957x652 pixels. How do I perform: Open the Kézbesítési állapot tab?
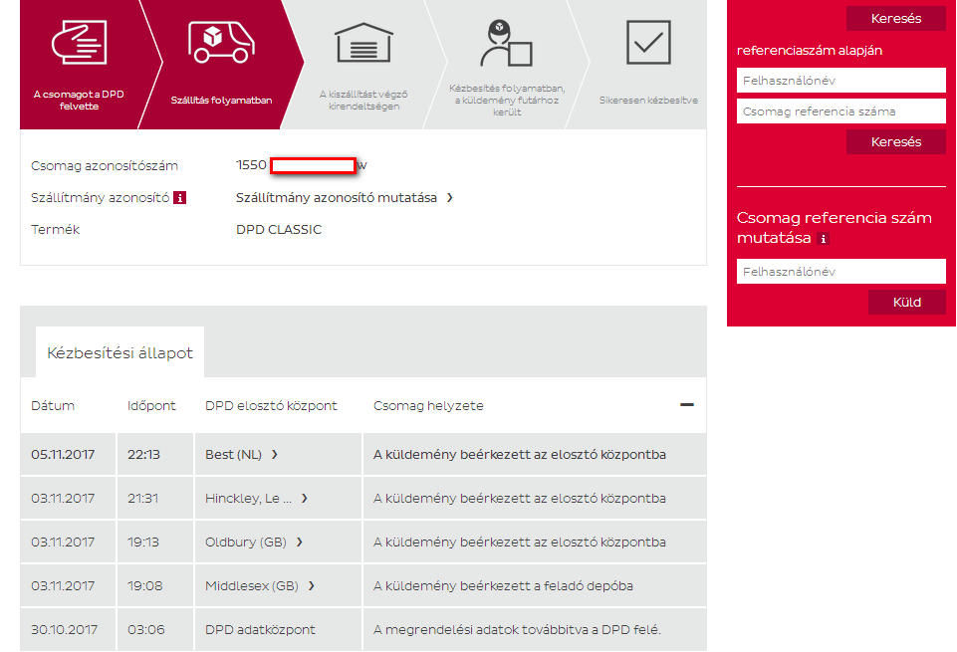[x=120, y=352]
